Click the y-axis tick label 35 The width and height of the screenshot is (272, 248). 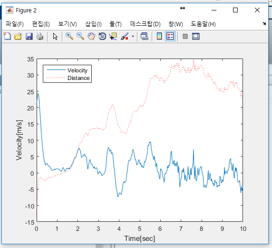click(30, 59)
